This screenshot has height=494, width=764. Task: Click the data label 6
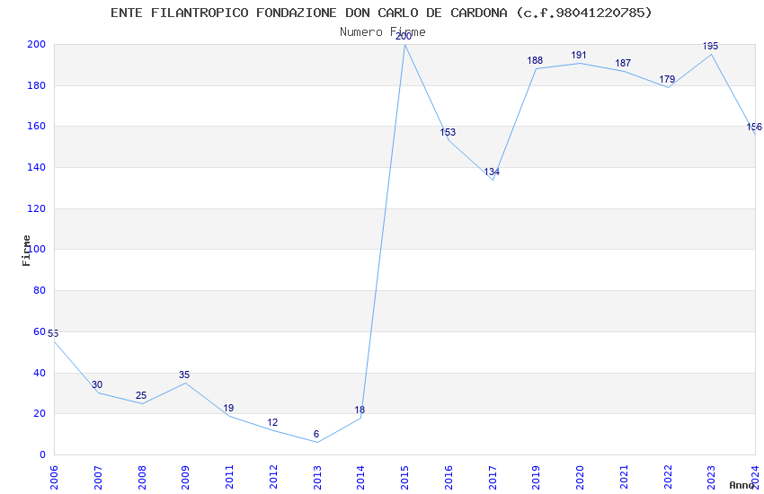pos(316,434)
